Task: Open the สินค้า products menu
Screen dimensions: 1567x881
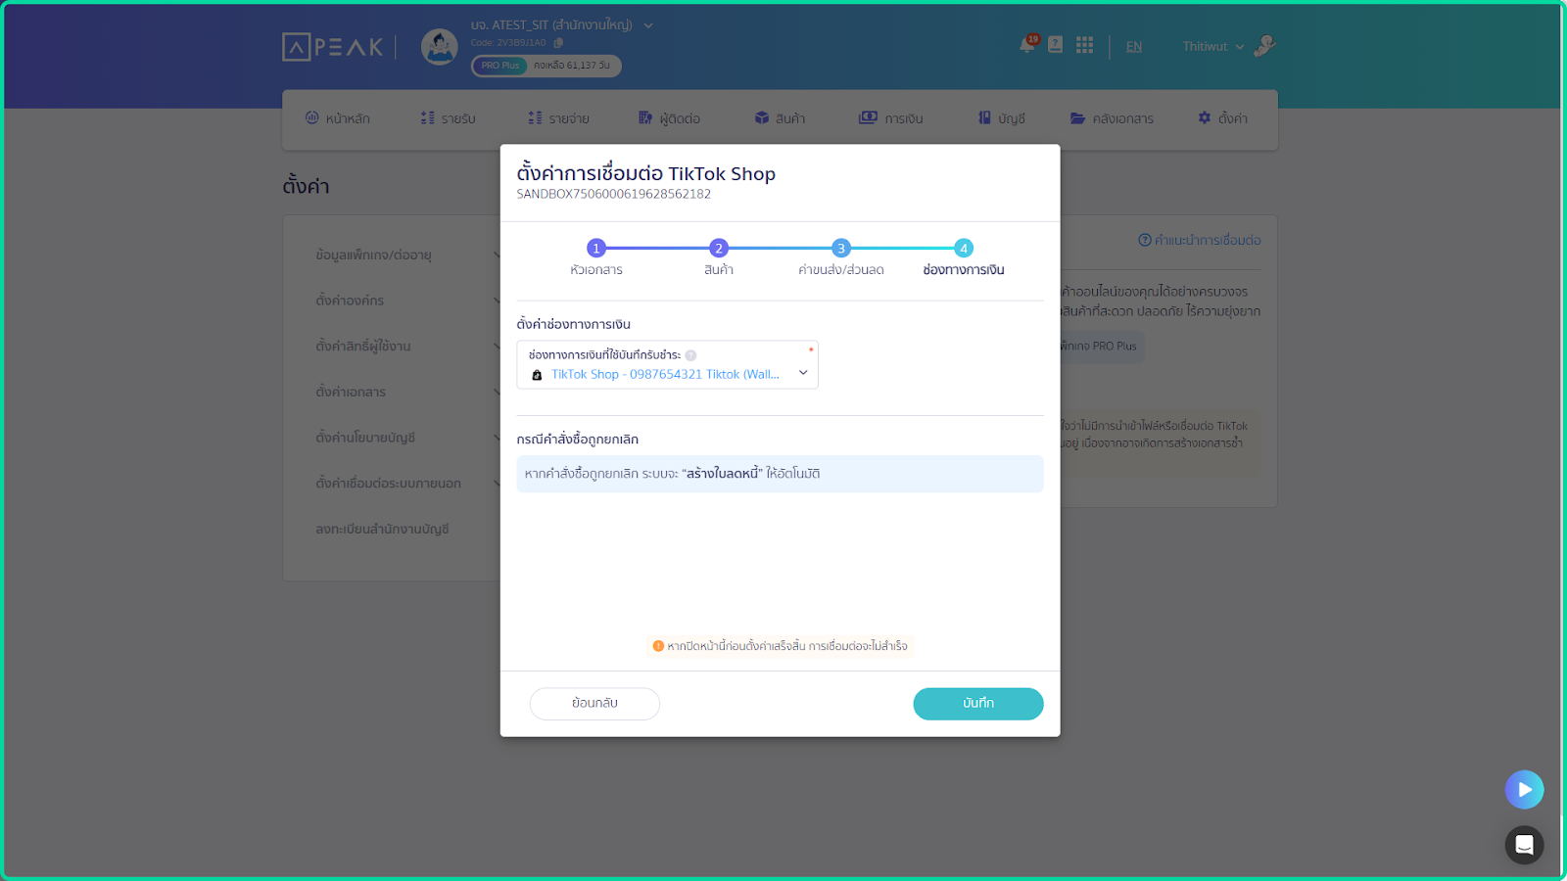Action: click(x=781, y=118)
